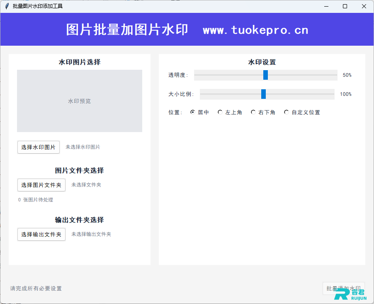374x304 pixels.
Task: Click the 水印图片选择 heading
Action: tap(80, 62)
